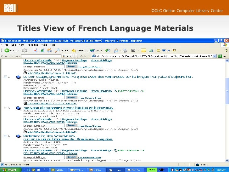Click Select button in Nouveau dictionnaire Group Holdings
The image size is (229, 172).
(71, 125)
